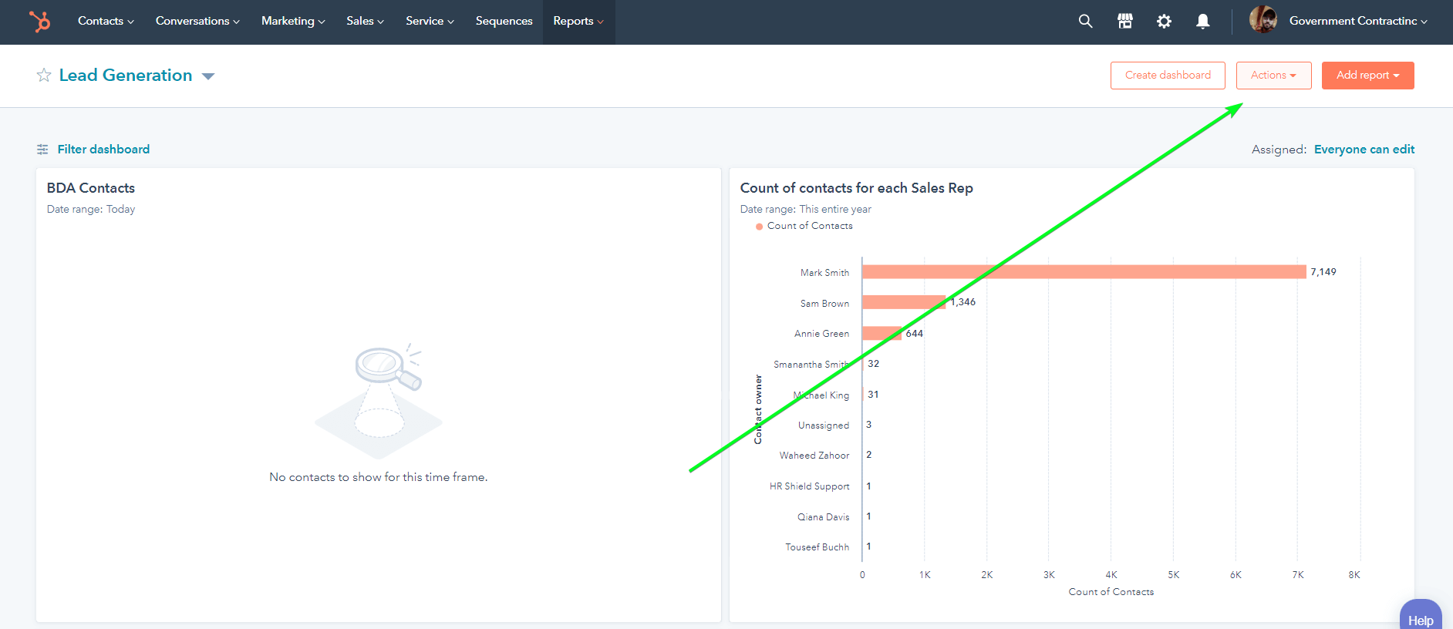The height and width of the screenshot is (629, 1453).
Task: Open the settings gear icon
Action: point(1164,22)
